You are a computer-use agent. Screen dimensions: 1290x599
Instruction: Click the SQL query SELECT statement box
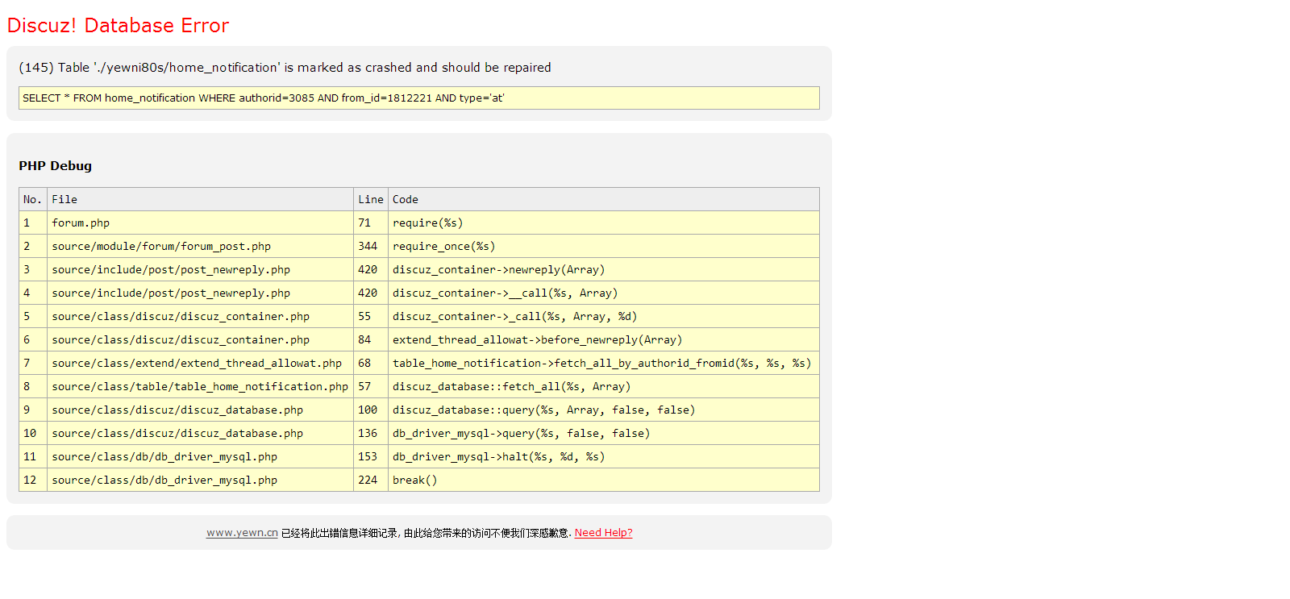[x=419, y=98]
